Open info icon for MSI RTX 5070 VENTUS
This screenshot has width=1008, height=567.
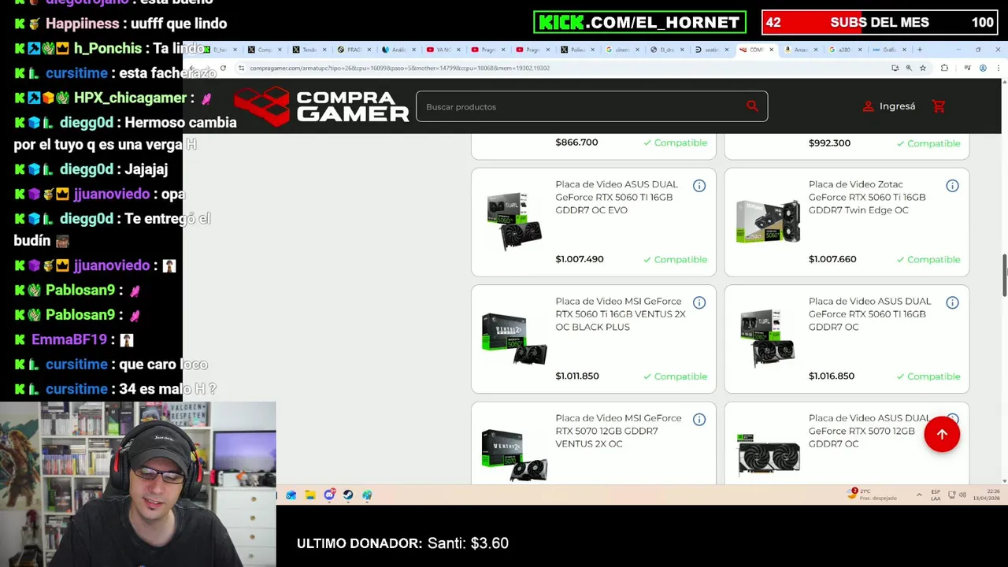pyautogui.click(x=699, y=420)
